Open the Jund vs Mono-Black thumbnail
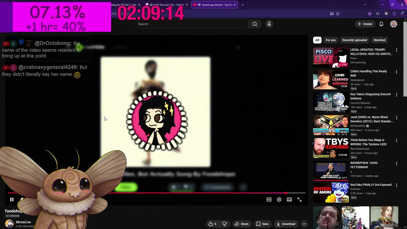 331,125
